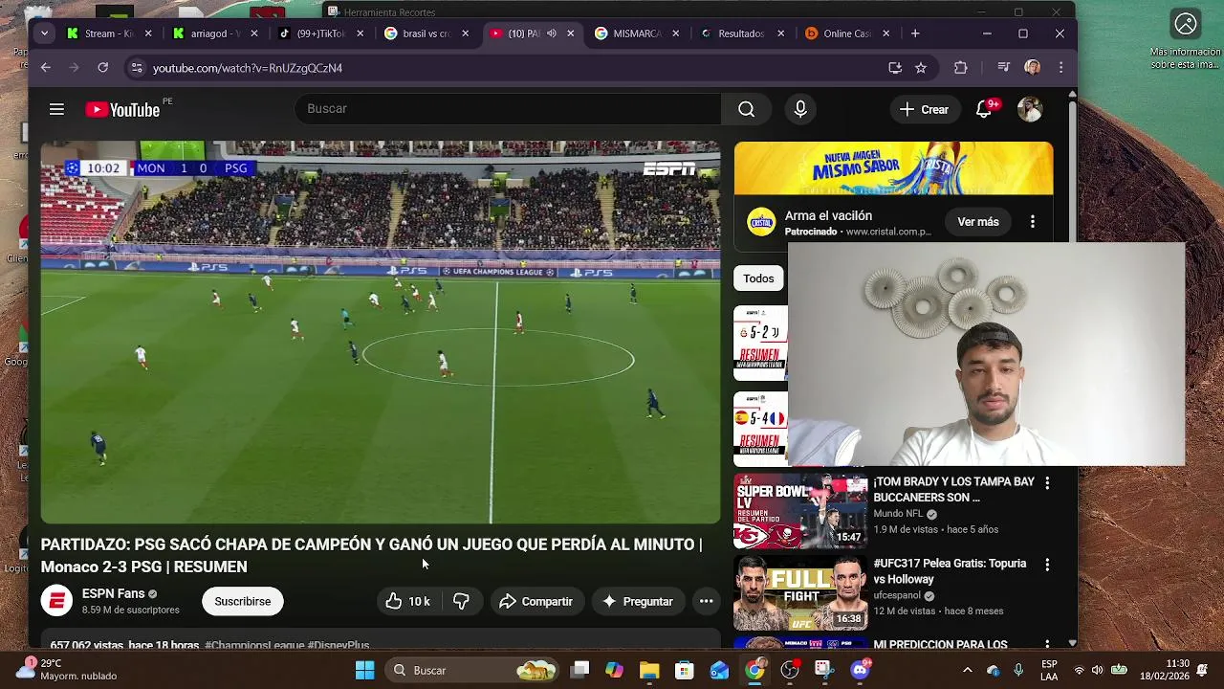Open options for Tom Brady video
This screenshot has width=1224, height=689.
pyautogui.click(x=1047, y=483)
